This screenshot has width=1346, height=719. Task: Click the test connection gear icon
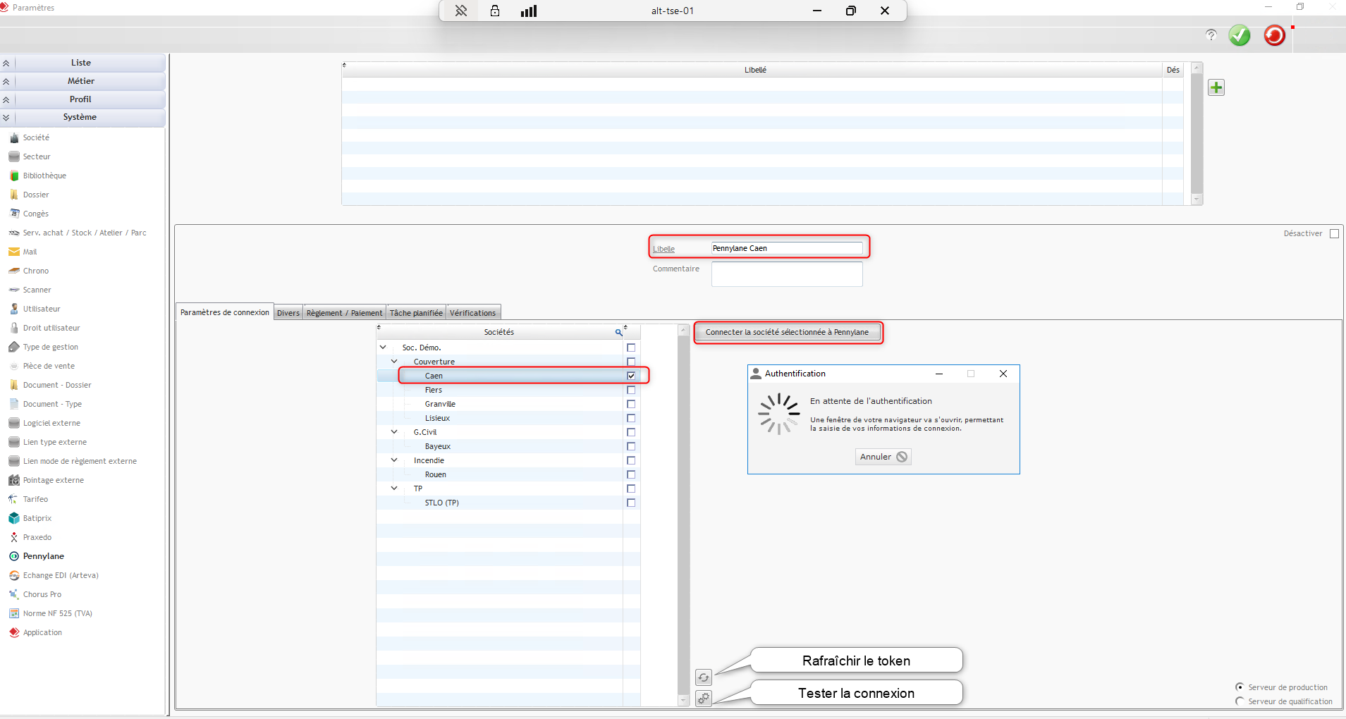tap(704, 699)
